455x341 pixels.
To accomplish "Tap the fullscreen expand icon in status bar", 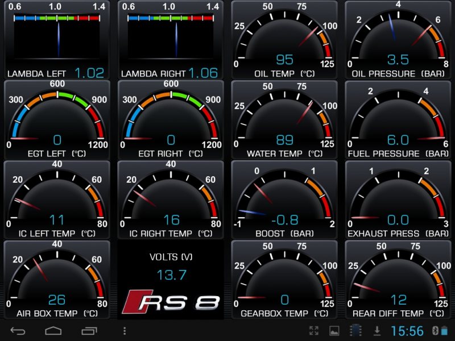I will coord(314,331).
